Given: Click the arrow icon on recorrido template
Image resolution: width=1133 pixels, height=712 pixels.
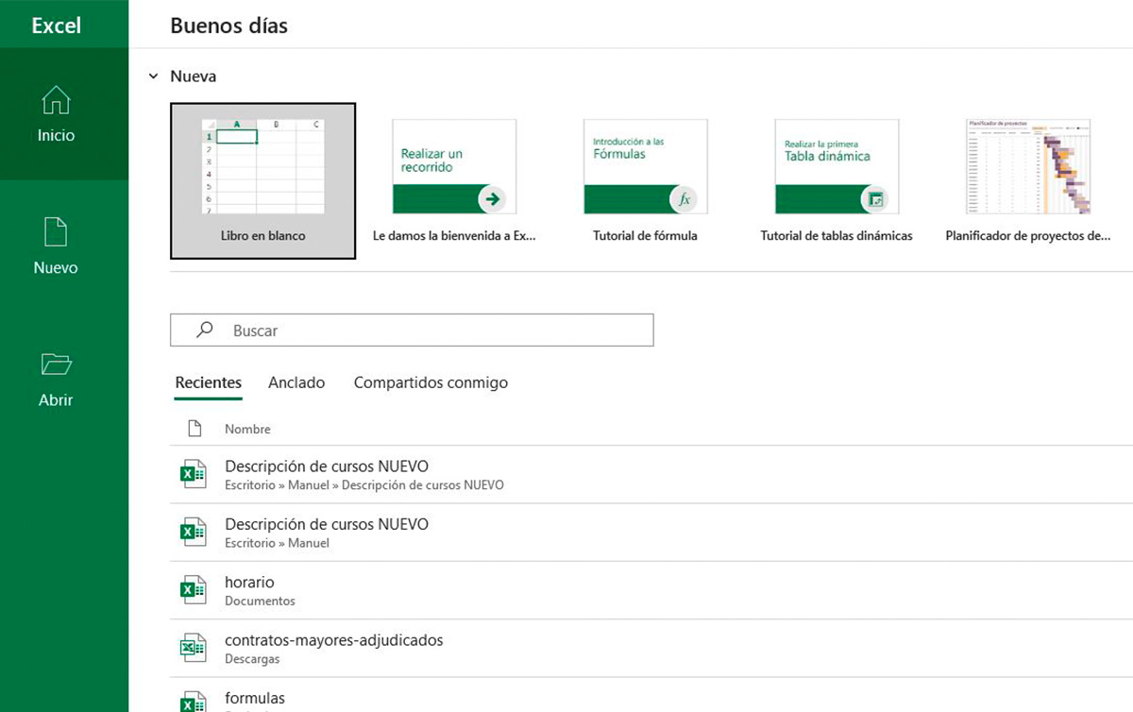Looking at the screenshot, I should click(492, 199).
